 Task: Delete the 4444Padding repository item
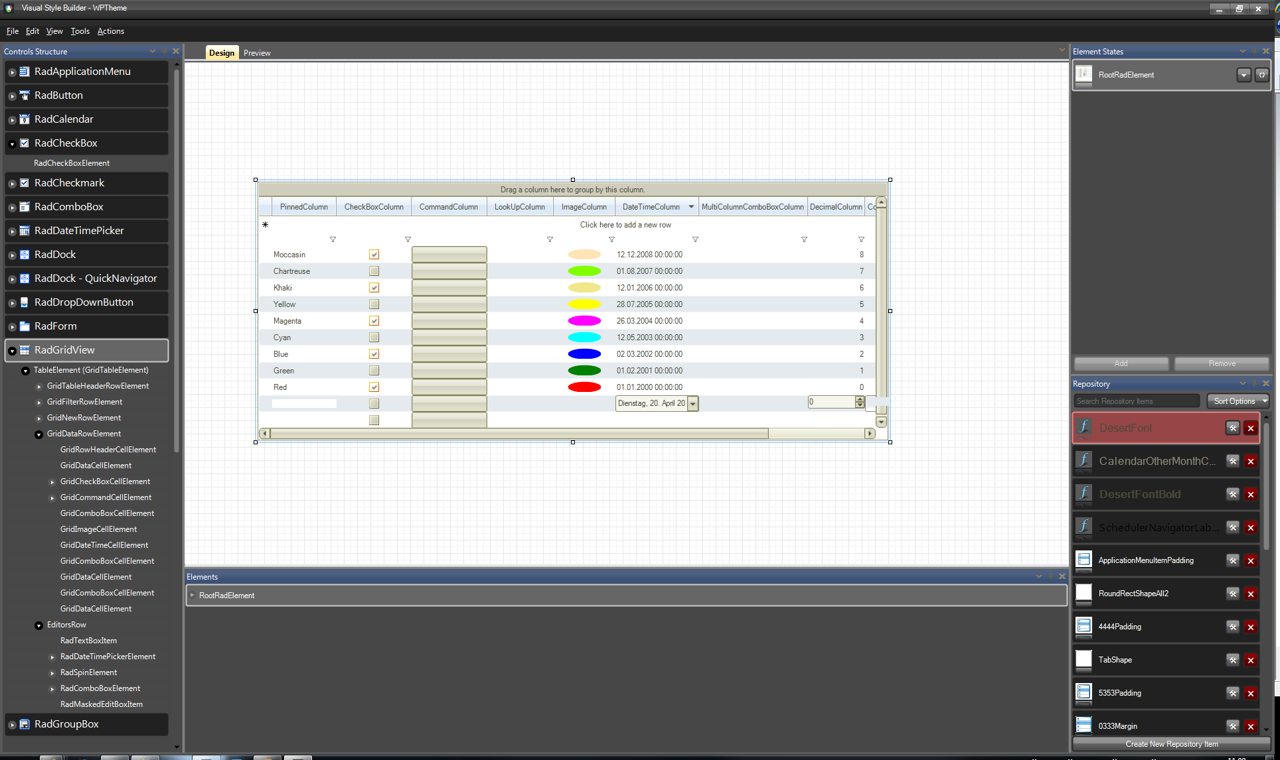(1251, 627)
